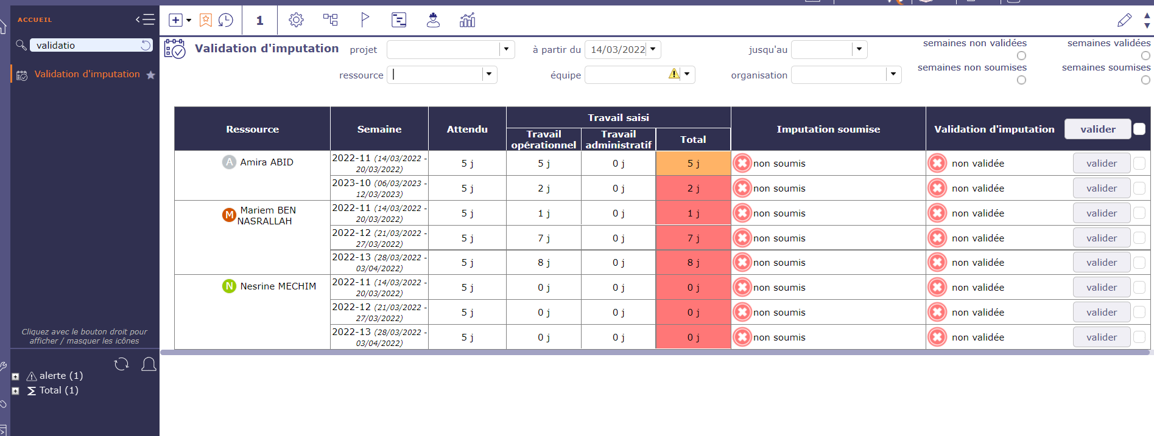Click the horizontal scrollbar below the table
This screenshot has width=1154, height=436.
pos(655,352)
